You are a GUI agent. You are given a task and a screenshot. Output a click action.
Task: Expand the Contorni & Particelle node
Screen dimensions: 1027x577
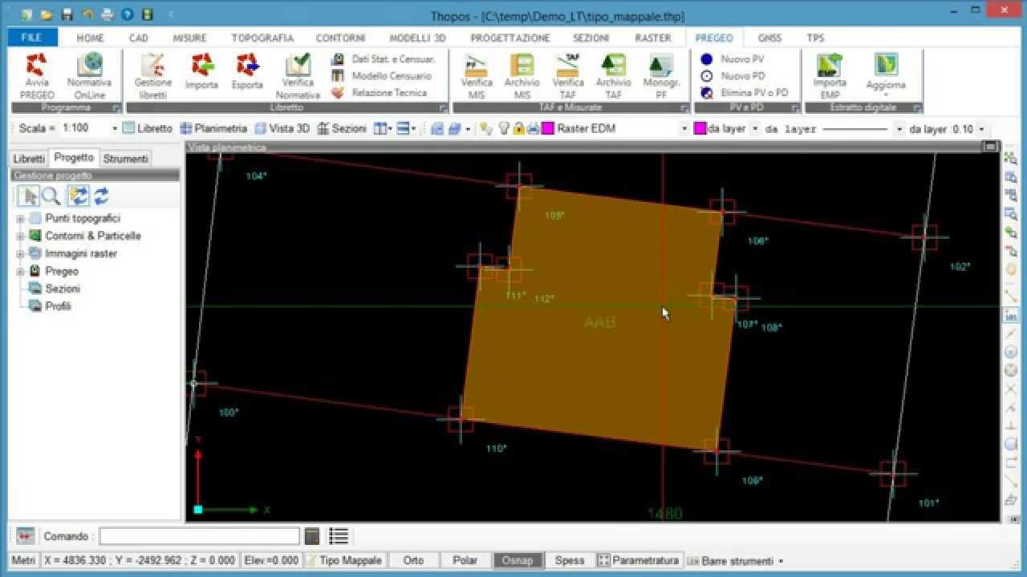(20, 236)
